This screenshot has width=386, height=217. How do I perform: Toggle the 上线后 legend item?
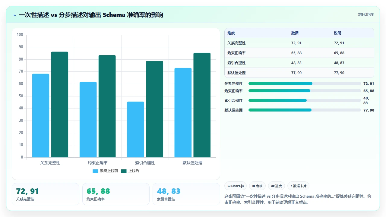click(130, 171)
